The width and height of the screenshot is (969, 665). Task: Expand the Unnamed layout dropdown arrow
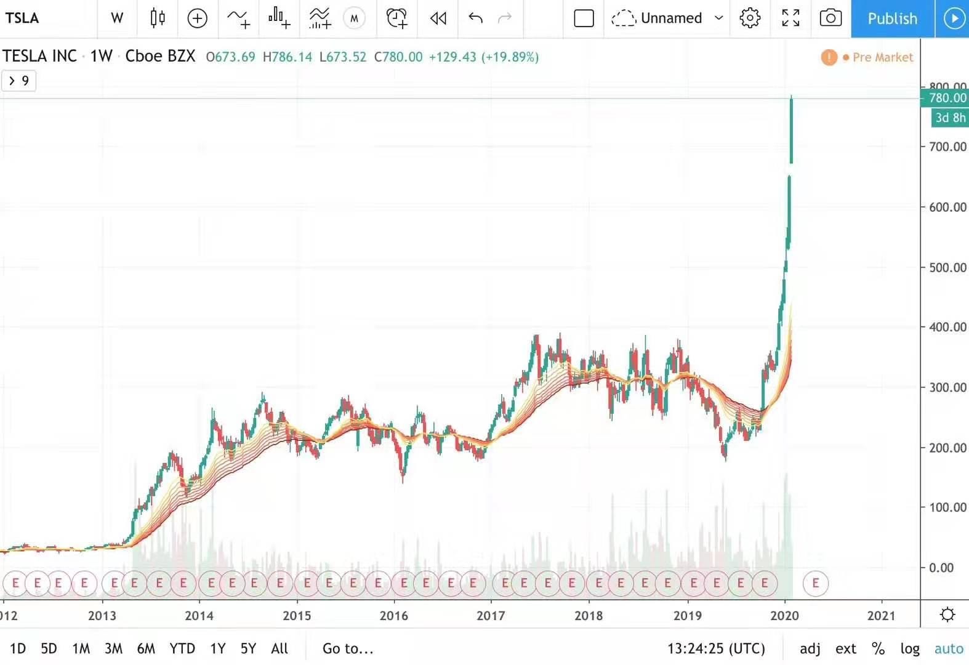pyautogui.click(x=718, y=18)
